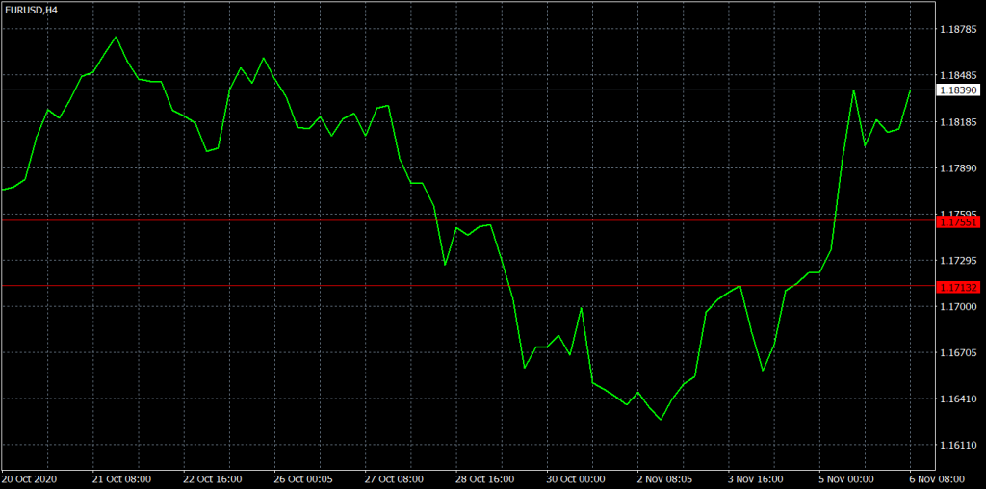This screenshot has width=986, height=489.
Task: Click the 1.16110 price axis value
Action: click(x=958, y=446)
